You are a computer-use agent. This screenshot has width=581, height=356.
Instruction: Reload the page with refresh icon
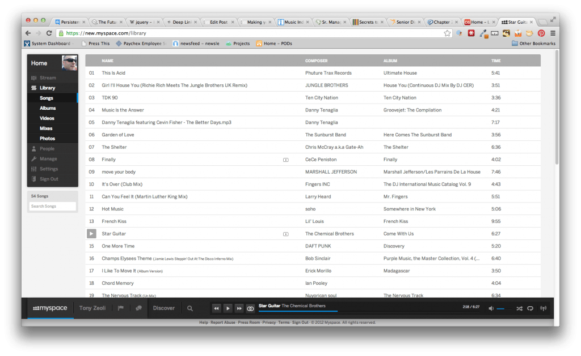click(x=49, y=33)
